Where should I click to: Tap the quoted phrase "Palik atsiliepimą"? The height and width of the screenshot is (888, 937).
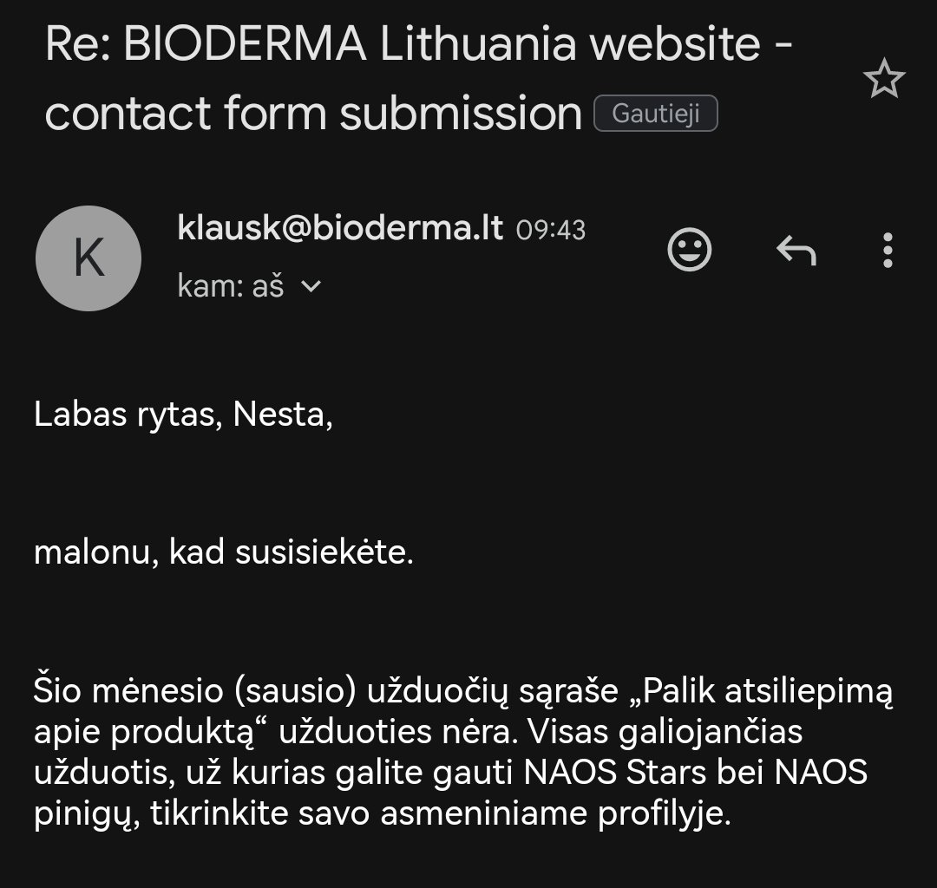coord(767,691)
